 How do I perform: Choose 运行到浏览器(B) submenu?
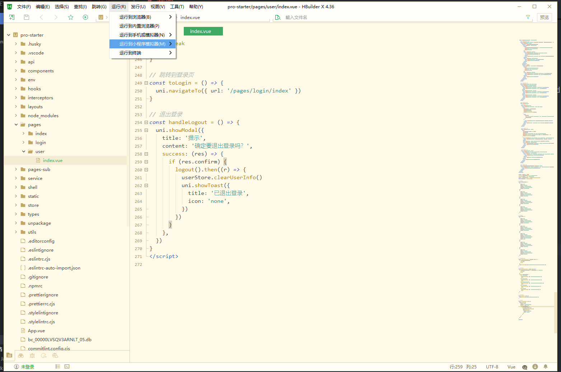[x=142, y=17]
